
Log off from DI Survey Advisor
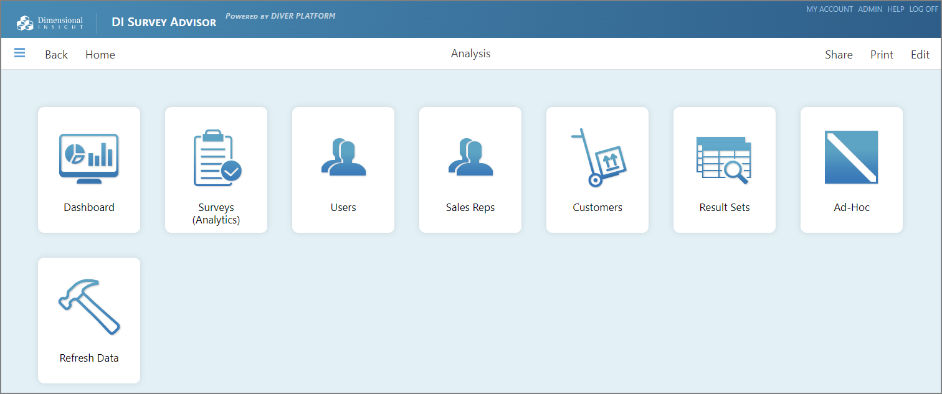923,9
